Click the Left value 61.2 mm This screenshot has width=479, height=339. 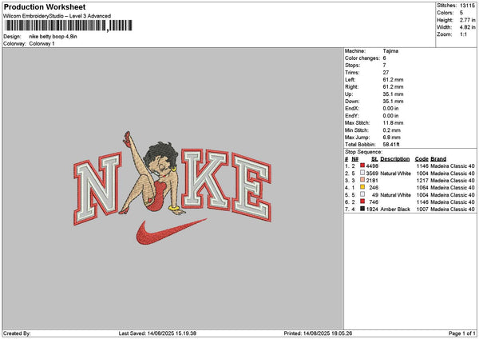coord(393,80)
